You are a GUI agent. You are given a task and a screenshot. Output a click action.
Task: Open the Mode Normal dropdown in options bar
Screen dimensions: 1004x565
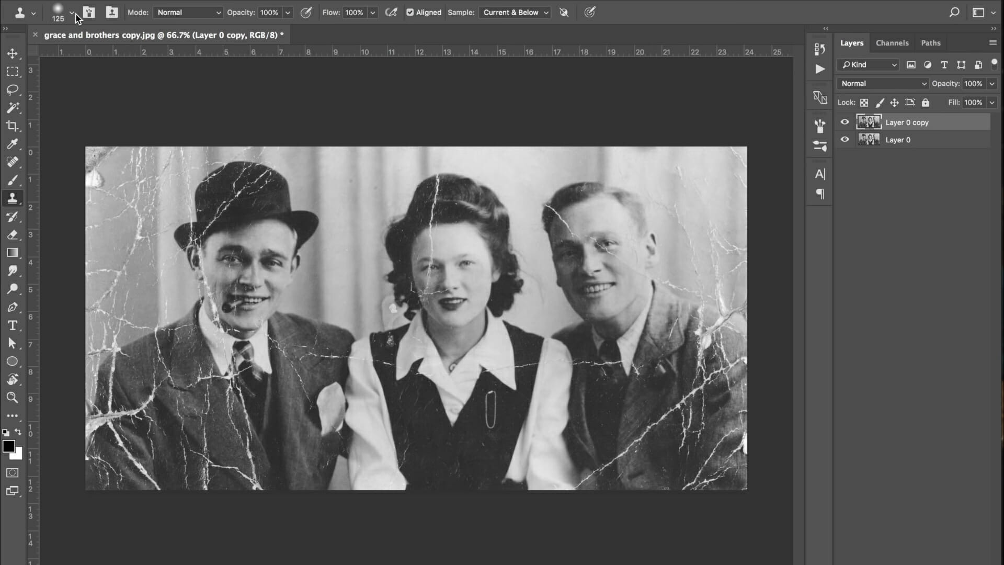(x=188, y=13)
